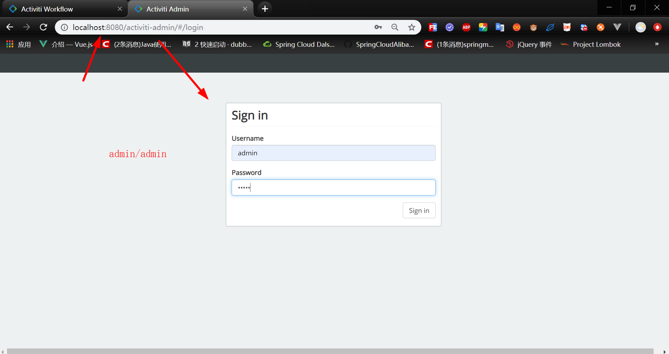
Task: Open the SpringCloudAlibaba bookmark
Action: click(x=379, y=44)
